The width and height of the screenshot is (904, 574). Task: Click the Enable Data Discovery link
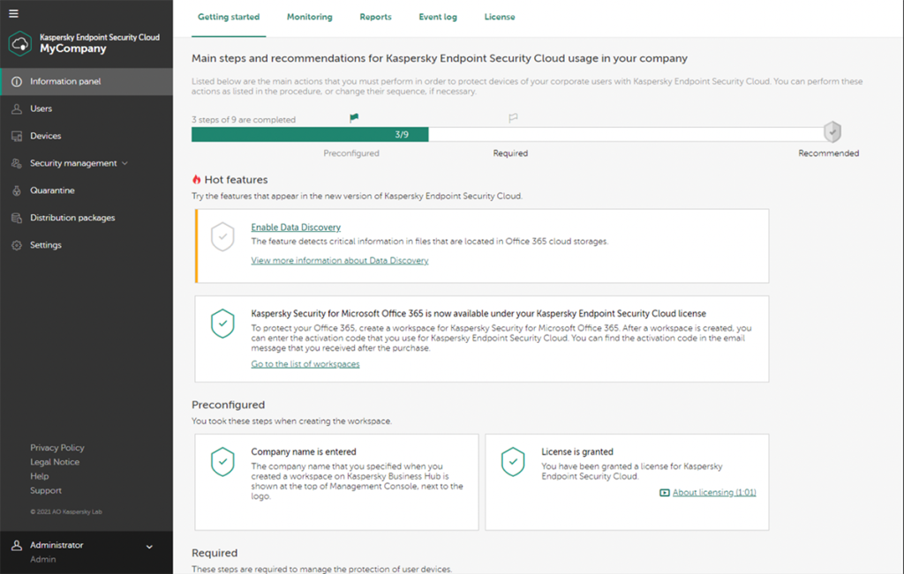[x=296, y=227]
